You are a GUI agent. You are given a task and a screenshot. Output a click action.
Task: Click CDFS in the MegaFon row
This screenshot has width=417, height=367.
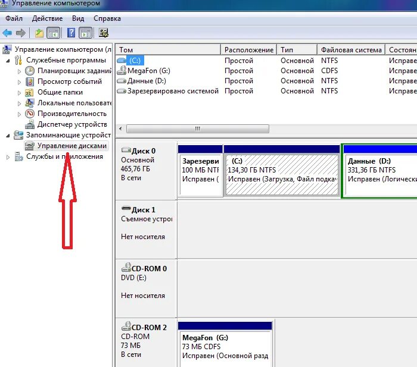coord(329,71)
